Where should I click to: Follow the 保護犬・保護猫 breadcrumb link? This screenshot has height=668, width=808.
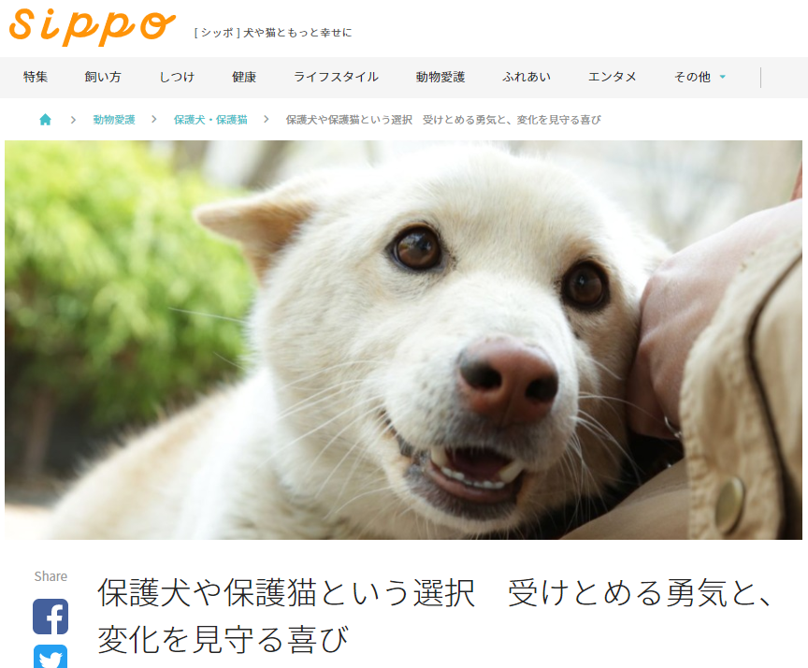click(x=210, y=120)
